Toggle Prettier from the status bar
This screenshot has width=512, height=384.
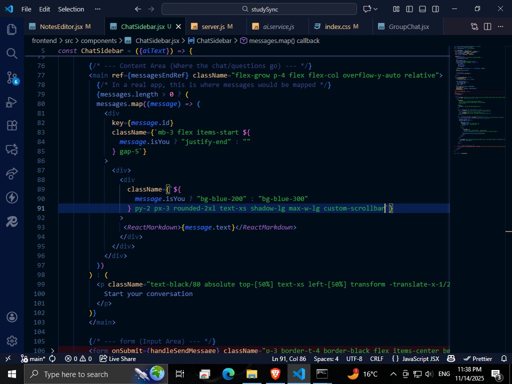coord(479,358)
